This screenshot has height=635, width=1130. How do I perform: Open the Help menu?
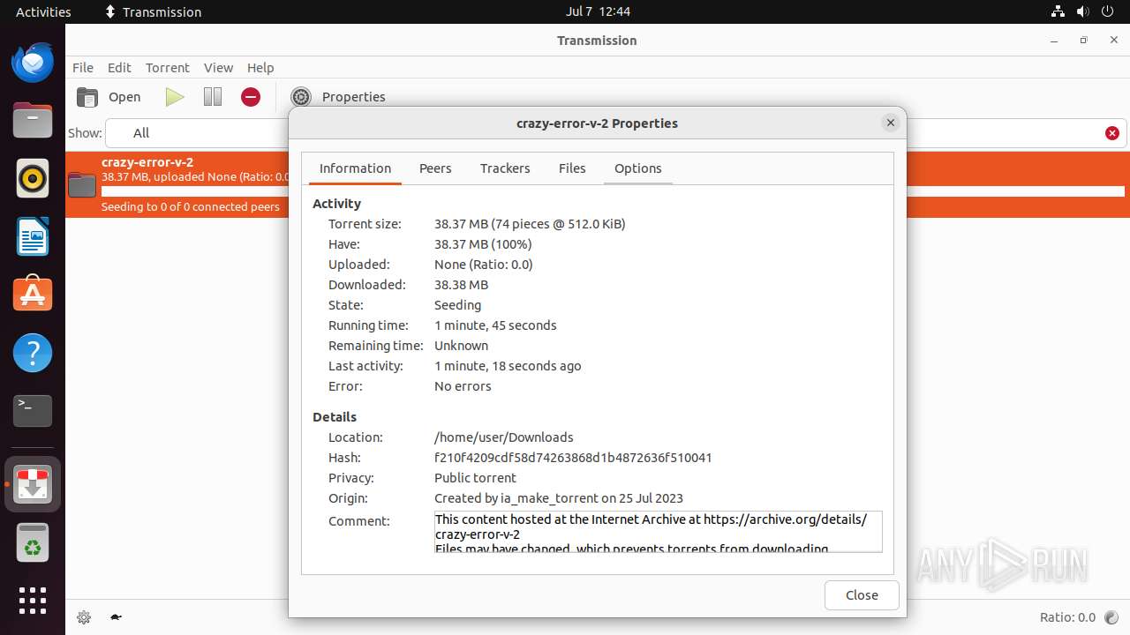click(260, 68)
